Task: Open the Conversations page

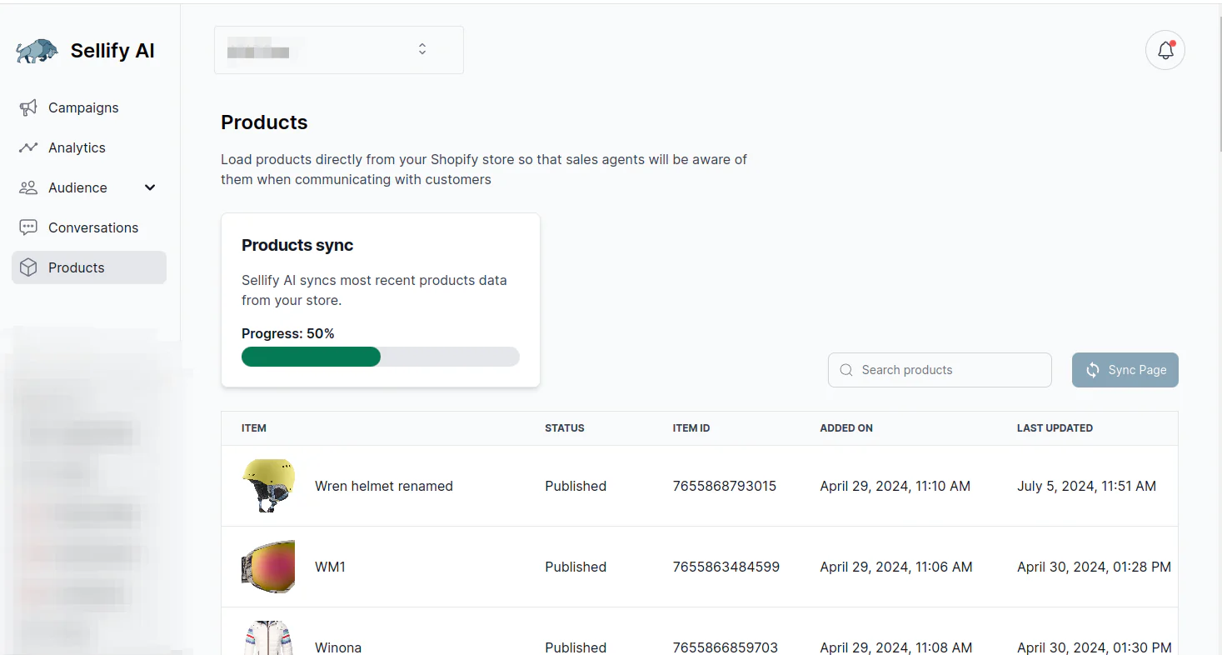Action: pyautogui.click(x=89, y=227)
